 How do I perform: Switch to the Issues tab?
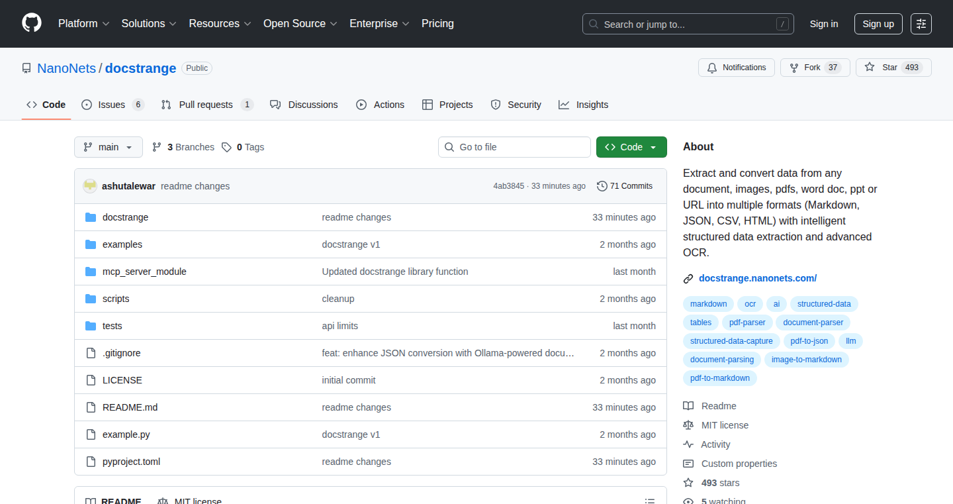pos(113,105)
